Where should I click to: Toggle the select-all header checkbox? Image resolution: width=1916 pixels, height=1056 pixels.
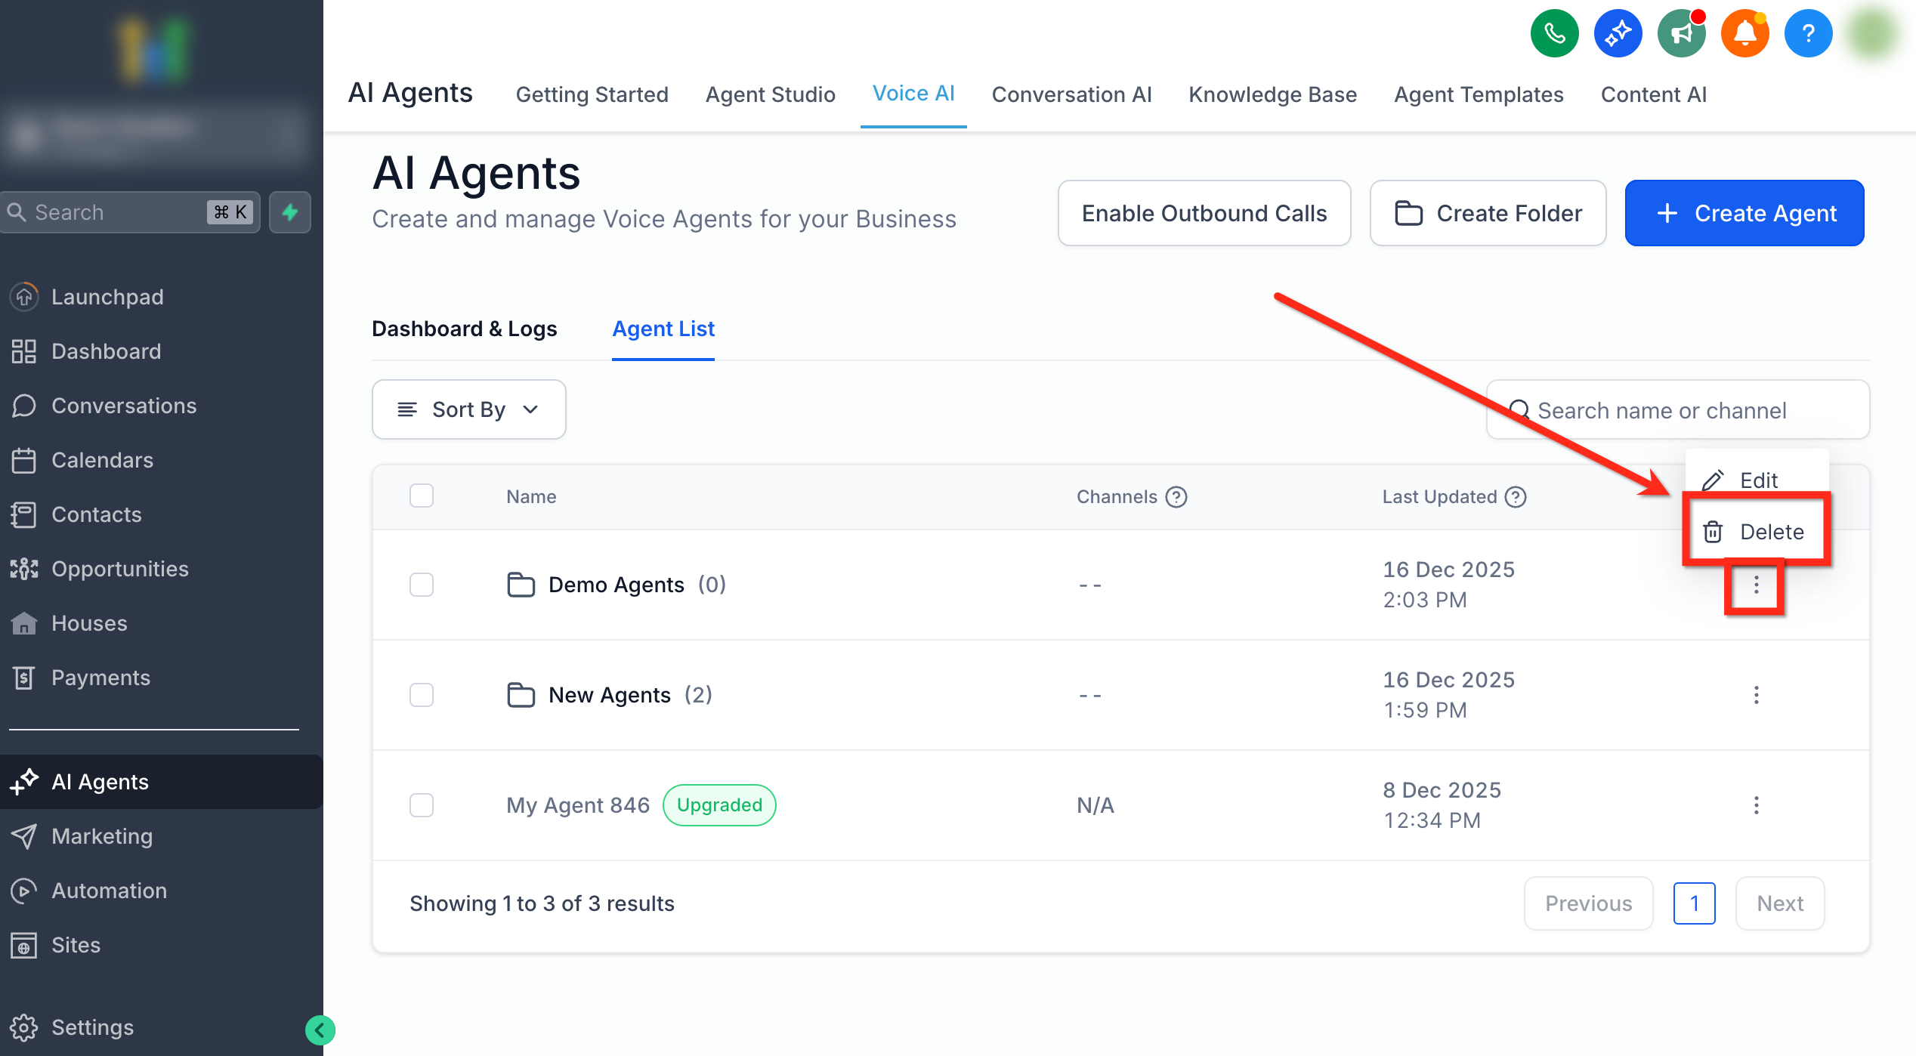coord(422,496)
